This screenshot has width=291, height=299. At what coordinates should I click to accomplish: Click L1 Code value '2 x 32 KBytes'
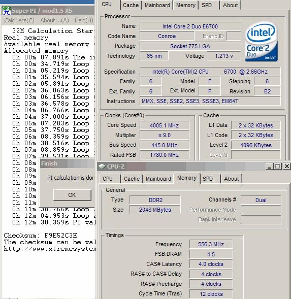click(255, 135)
